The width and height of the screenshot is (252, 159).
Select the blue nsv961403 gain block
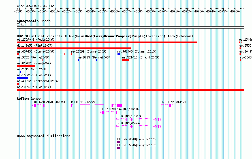[119, 54]
